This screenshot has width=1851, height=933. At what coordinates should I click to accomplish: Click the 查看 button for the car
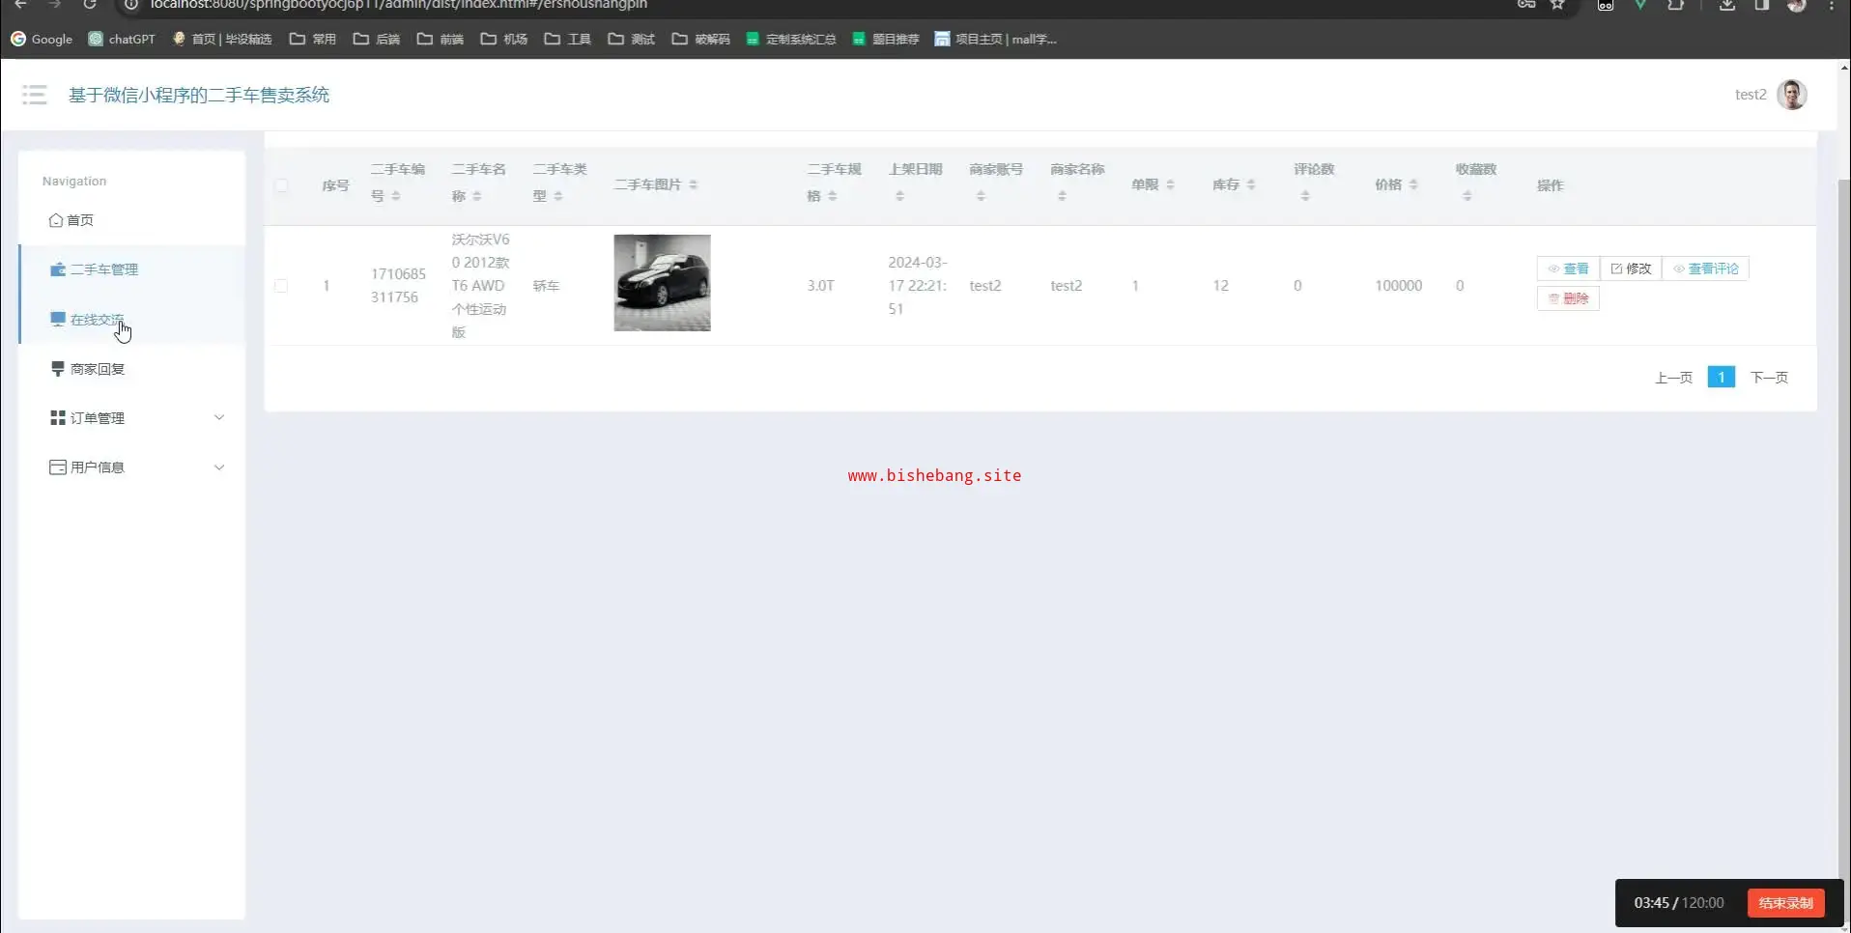pyautogui.click(x=1568, y=269)
